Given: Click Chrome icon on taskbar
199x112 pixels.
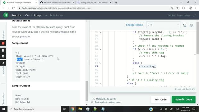Looking at the screenshot, I should click(72, 109).
